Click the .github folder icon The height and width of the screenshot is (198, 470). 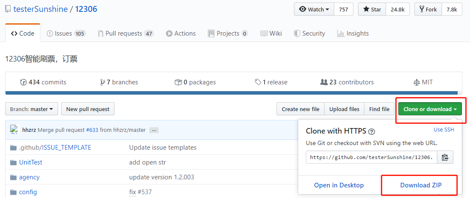pos(13,148)
